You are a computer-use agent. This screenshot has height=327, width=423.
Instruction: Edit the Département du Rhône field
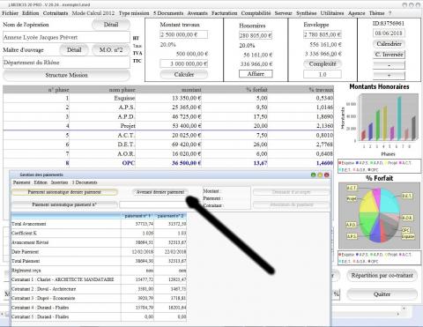[66, 63]
